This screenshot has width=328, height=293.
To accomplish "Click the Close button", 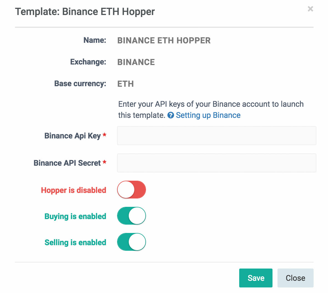I will pos(295,278).
